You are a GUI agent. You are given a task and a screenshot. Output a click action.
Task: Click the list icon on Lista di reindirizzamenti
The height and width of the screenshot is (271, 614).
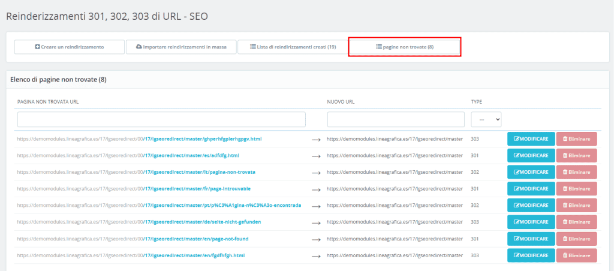[x=253, y=47]
